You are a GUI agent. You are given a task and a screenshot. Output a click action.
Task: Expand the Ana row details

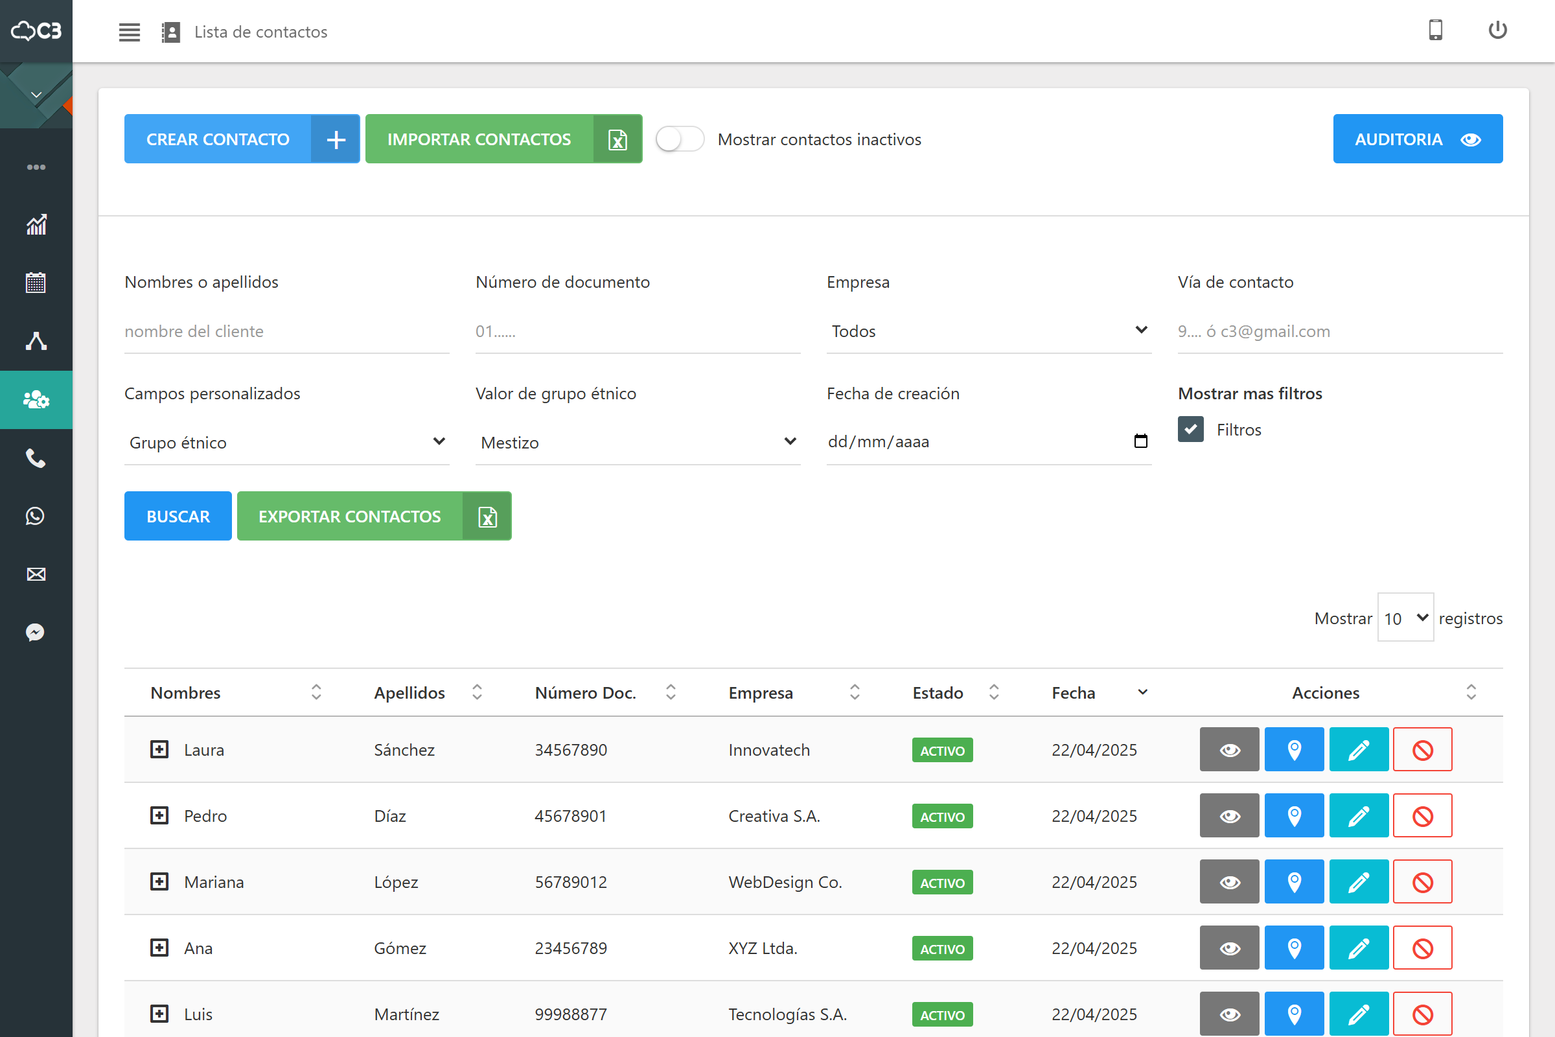coord(159,948)
